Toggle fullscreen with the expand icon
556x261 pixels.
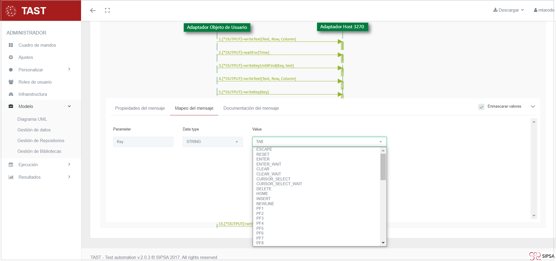click(107, 10)
